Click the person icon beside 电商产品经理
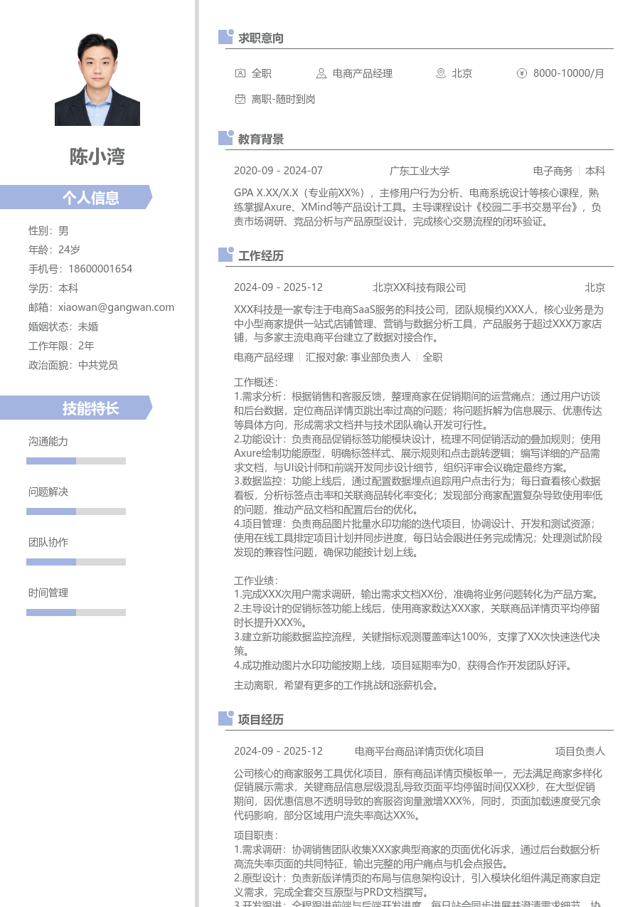 (x=320, y=73)
